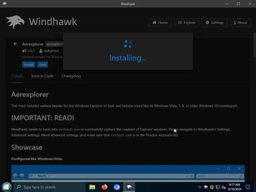Switch to the Changelog tab
The image size is (256, 192).
click(71, 76)
